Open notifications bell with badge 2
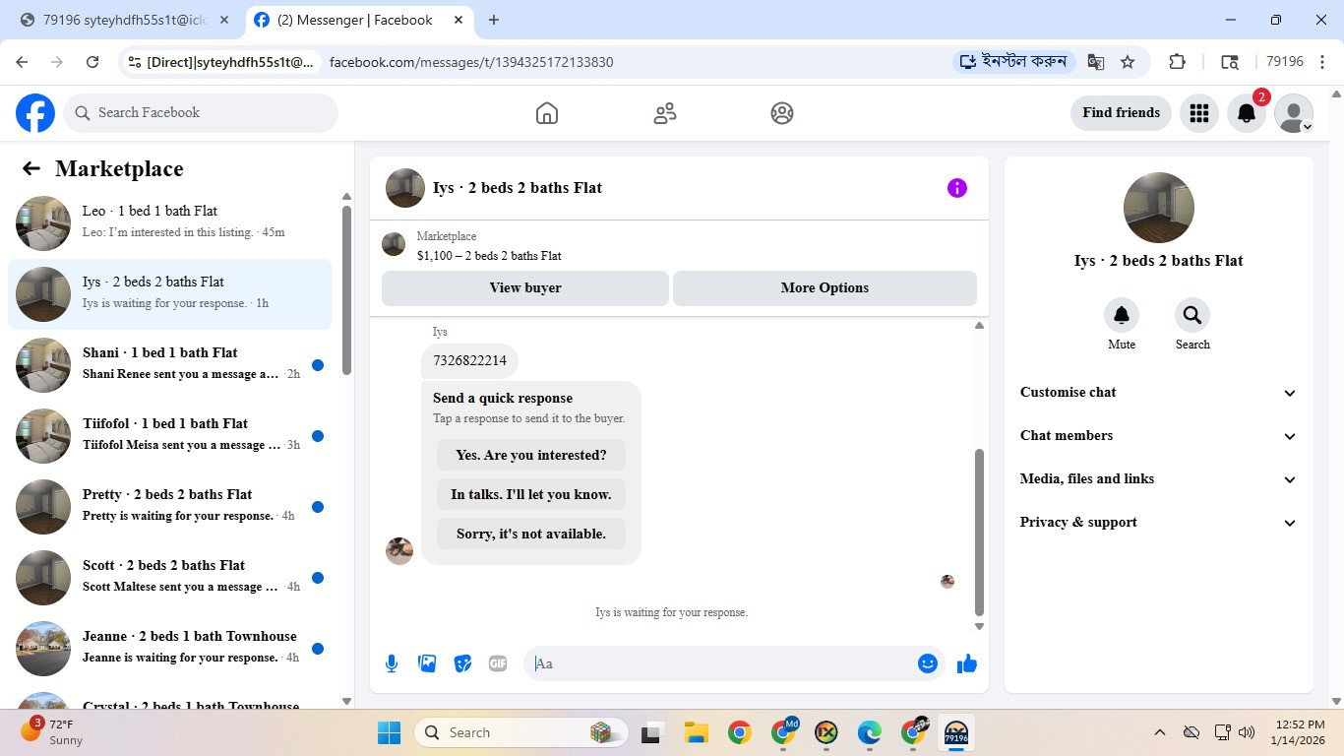This screenshot has width=1344, height=756. click(1247, 113)
